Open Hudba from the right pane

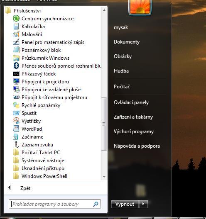[121, 71]
